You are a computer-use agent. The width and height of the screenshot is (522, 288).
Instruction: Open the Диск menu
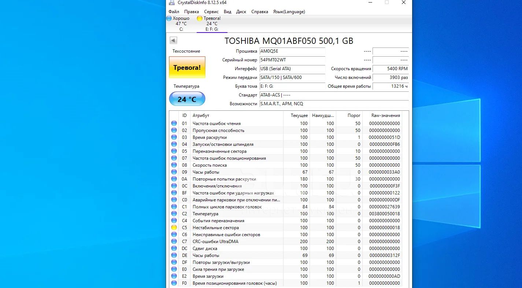(241, 12)
